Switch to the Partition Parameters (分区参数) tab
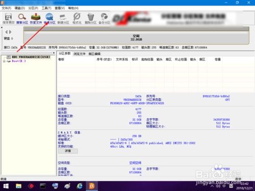Screen dimensions: 255x191 click(x=64, y=53)
